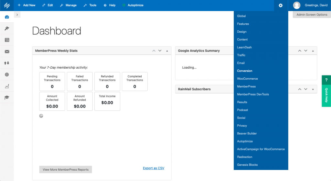The width and height of the screenshot is (331, 181).
Task: Open Admin Screen Options dropdown
Action: click(312, 15)
